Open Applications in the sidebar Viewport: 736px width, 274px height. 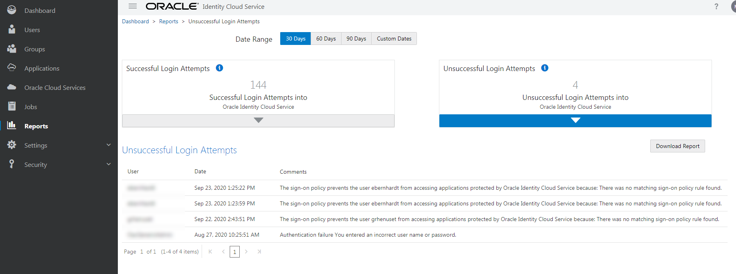point(42,68)
